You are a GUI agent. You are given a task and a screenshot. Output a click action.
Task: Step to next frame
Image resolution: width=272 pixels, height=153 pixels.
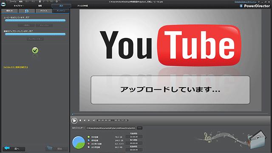(x=89, y=120)
